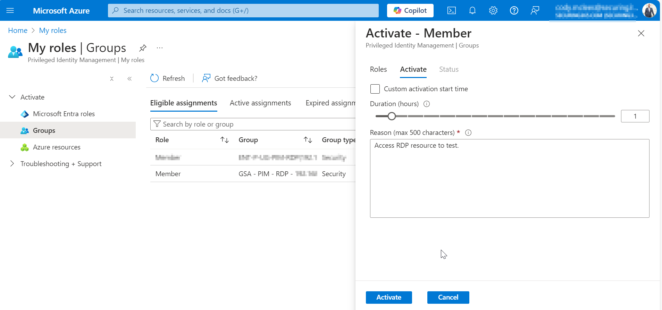662x310 pixels.
Task: Clear the sidebar search with the X
Action: tap(112, 79)
